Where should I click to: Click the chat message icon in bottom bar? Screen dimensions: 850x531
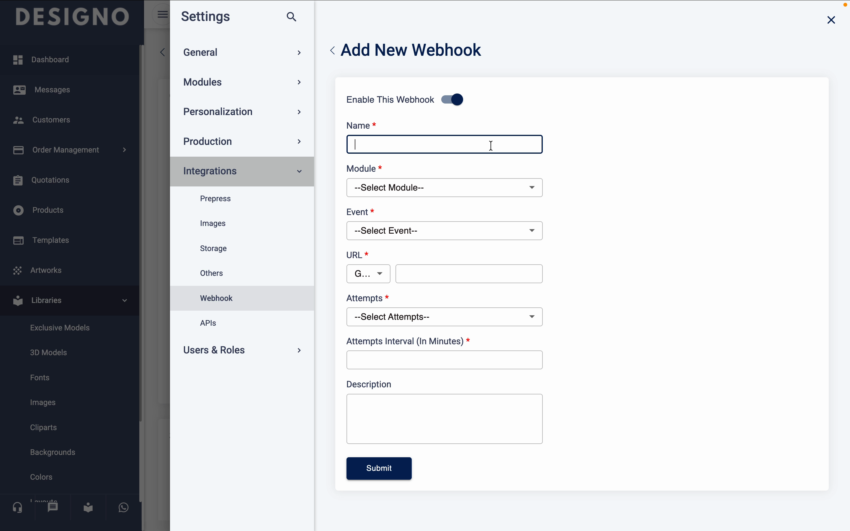(53, 507)
